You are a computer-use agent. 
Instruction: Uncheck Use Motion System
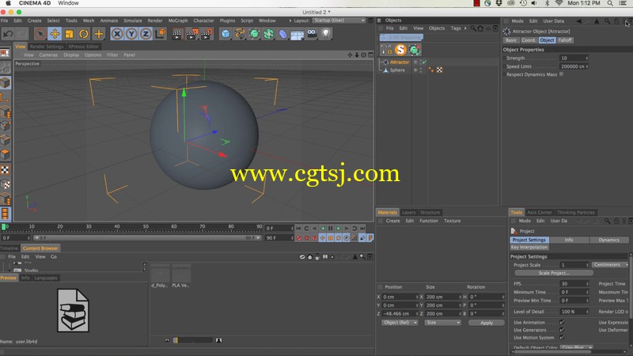(562, 338)
